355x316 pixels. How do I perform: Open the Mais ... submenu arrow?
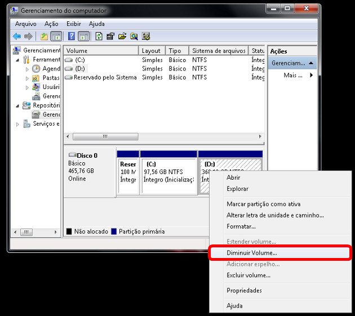click(312, 75)
